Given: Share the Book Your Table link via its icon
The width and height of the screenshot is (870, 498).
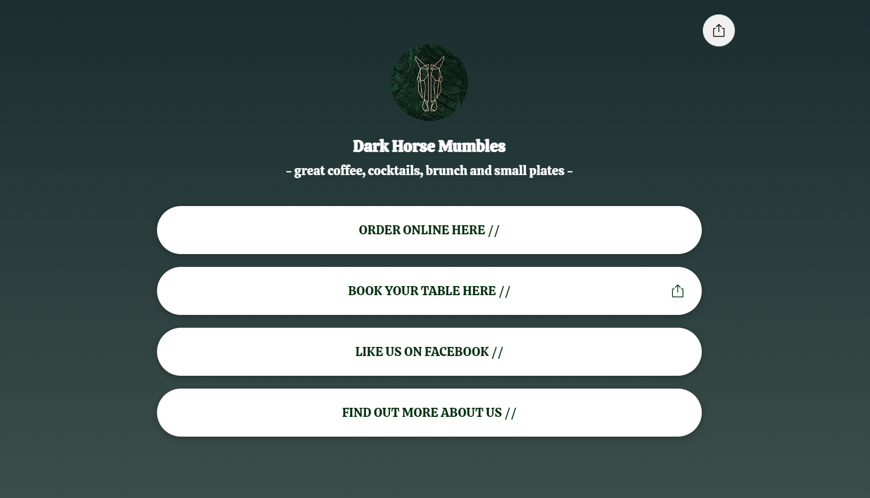Looking at the screenshot, I should (677, 291).
